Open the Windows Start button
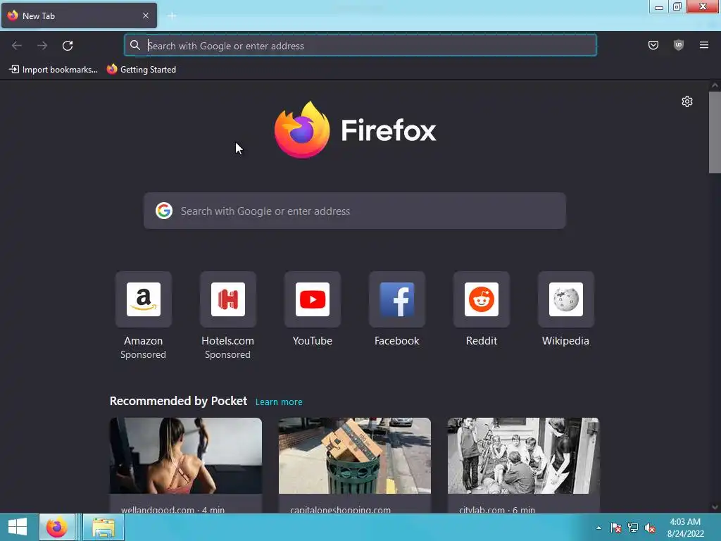Viewport: 721px width, 541px height. (18, 527)
